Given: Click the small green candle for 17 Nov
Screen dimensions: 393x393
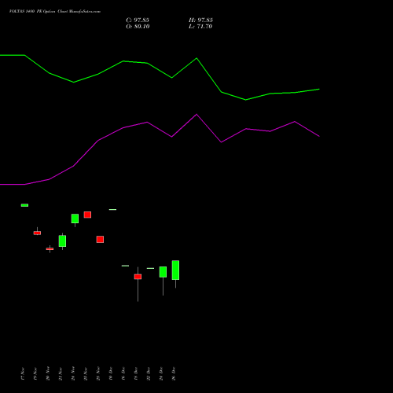Looking at the screenshot, I should (24, 205).
